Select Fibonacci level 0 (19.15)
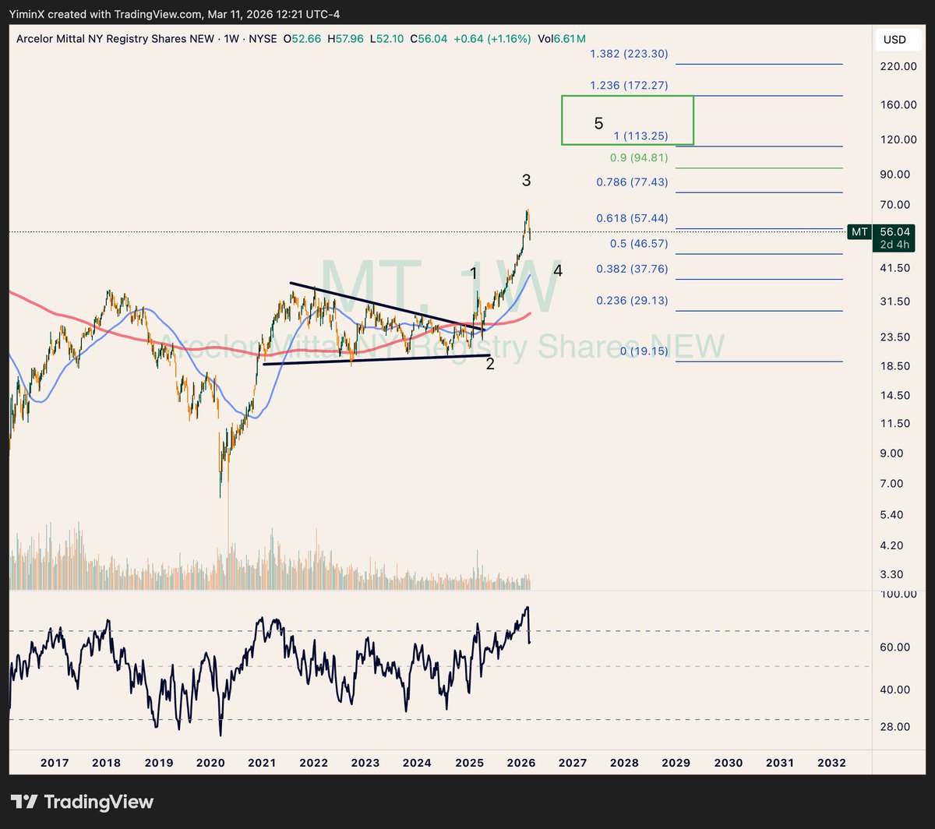 644,351
